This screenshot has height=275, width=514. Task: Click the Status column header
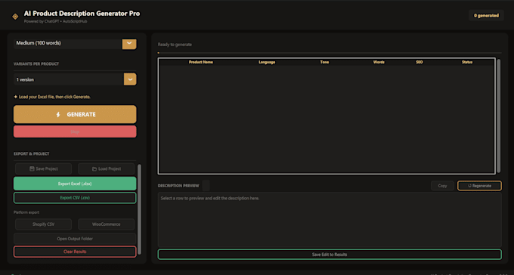467,62
